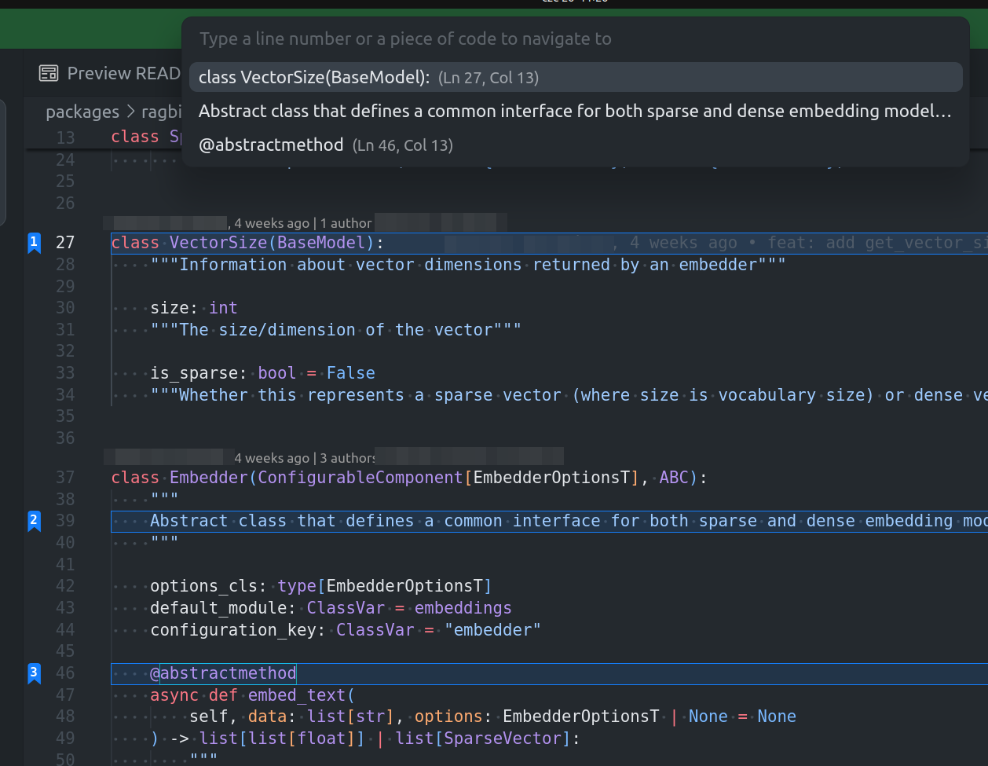Click 'self, data: list[str], options' parameter line
This screenshot has height=766, width=988.
point(492,717)
